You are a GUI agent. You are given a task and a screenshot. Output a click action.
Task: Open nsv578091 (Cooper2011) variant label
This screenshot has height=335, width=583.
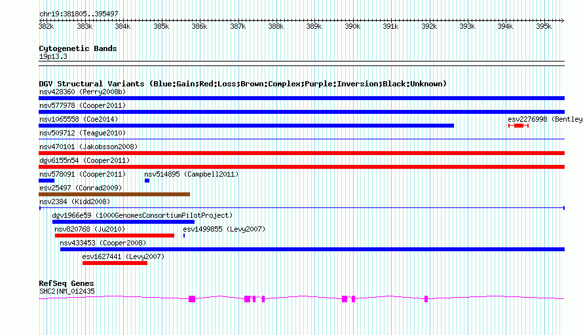click(83, 174)
